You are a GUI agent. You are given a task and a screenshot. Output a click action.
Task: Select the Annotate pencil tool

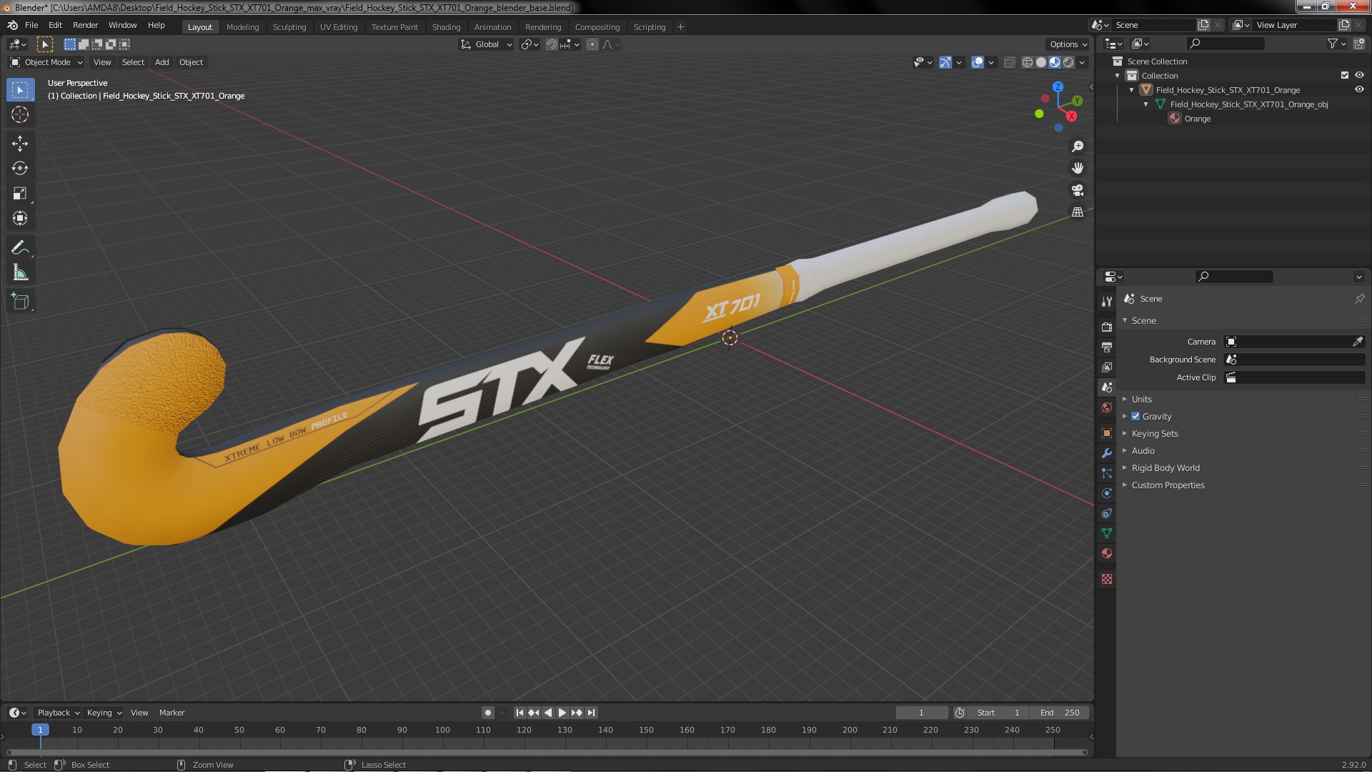point(20,248)
